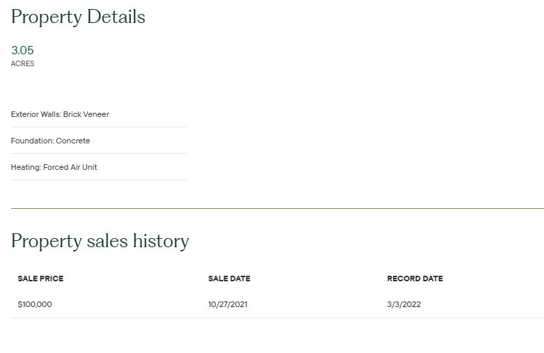Select Exterior Walls: Brick Veneer row
The height and width of the screenshot is (353, 544).
pos(60,114)
